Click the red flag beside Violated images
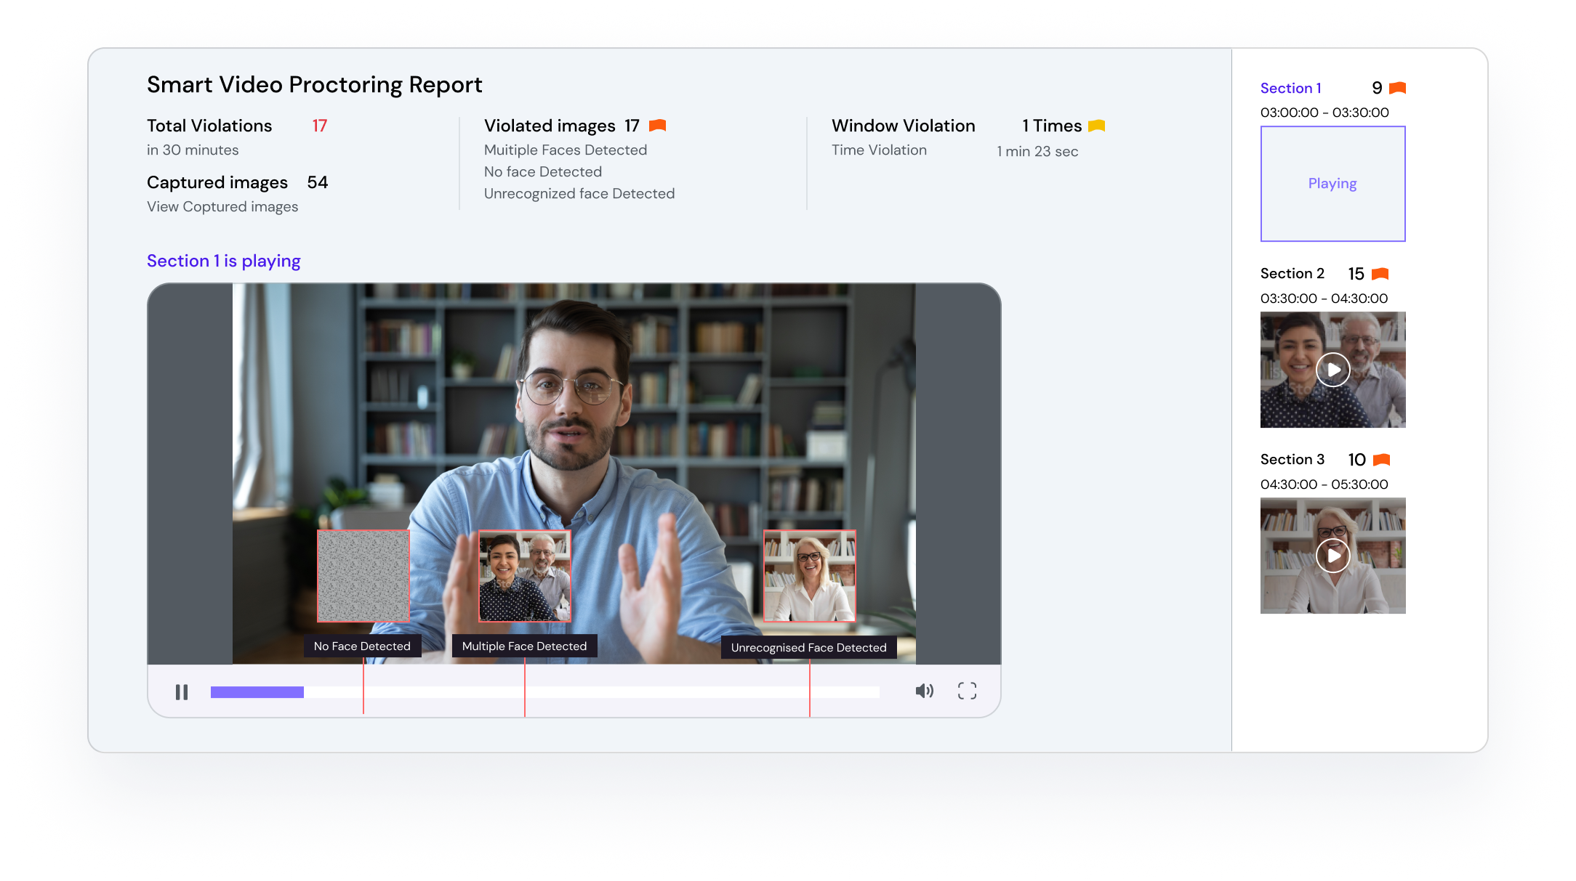Image resolution: width=1576 pixels, height=881 pixels. point(658,125)
